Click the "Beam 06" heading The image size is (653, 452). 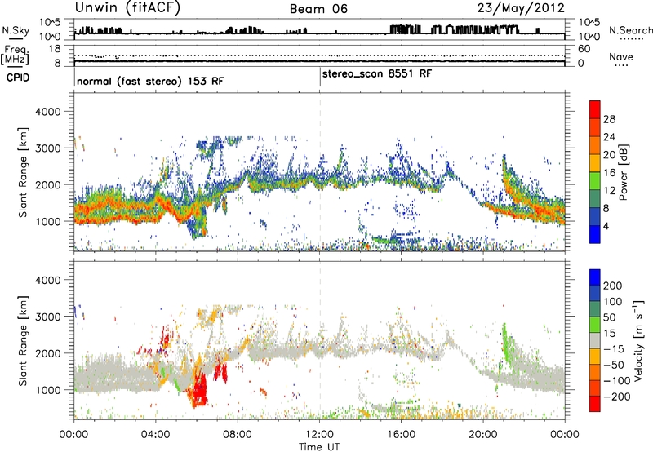pos(318,9)
